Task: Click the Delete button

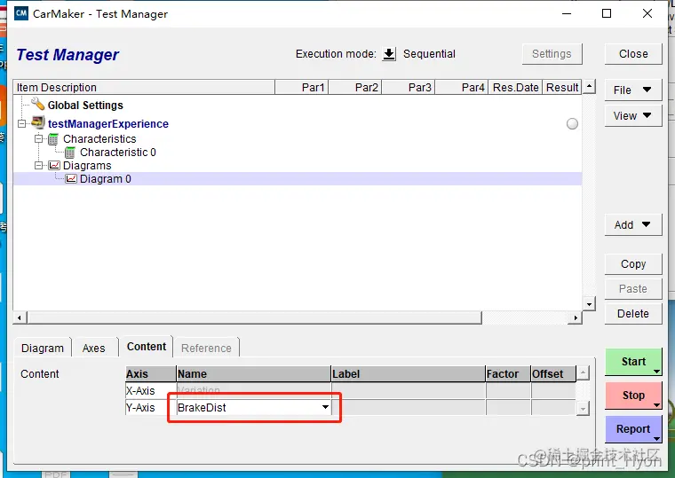Action: click(633, 314)
